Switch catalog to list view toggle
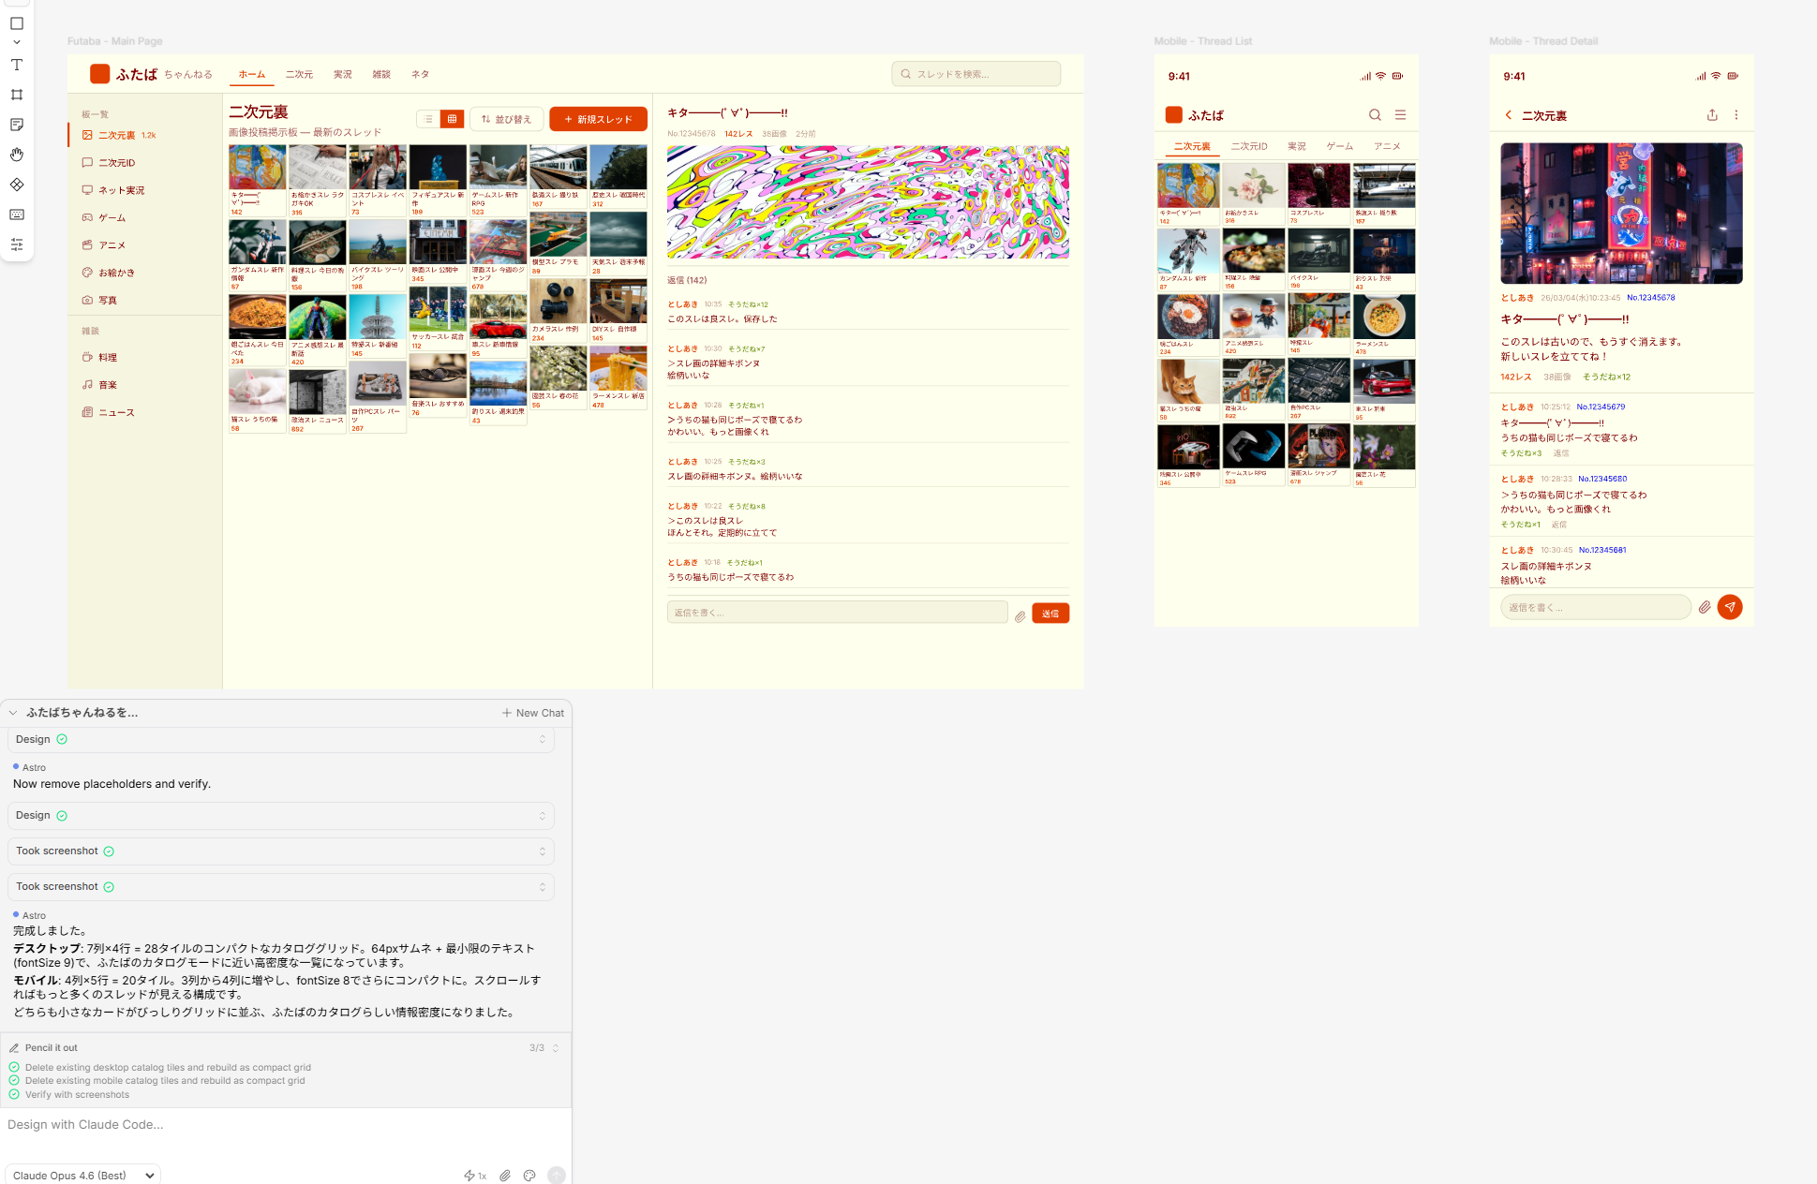The width and height of the screenshot is (1817, 1184). coord(428,119)
